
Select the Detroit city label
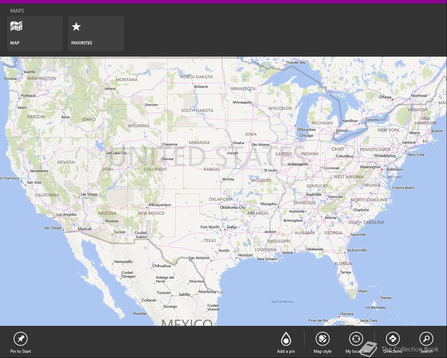click(342, 130)
